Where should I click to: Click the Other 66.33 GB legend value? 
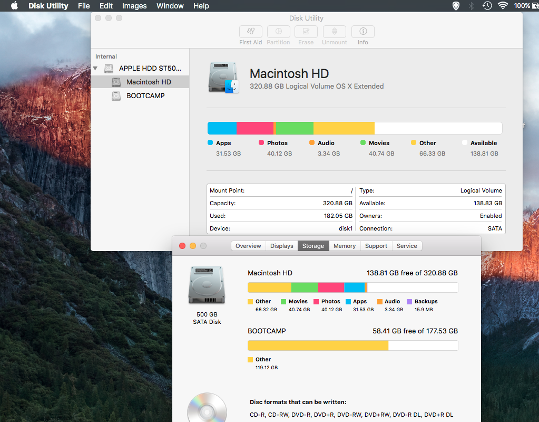pos(432,154)
